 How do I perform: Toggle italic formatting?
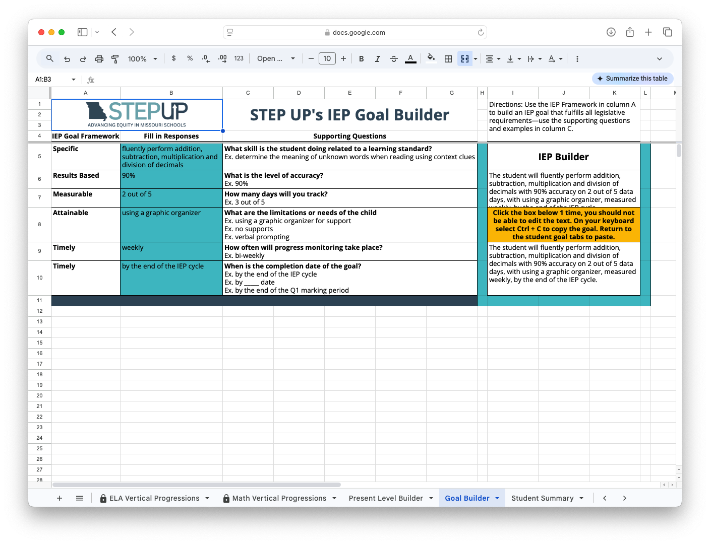(x=378, y=59)
